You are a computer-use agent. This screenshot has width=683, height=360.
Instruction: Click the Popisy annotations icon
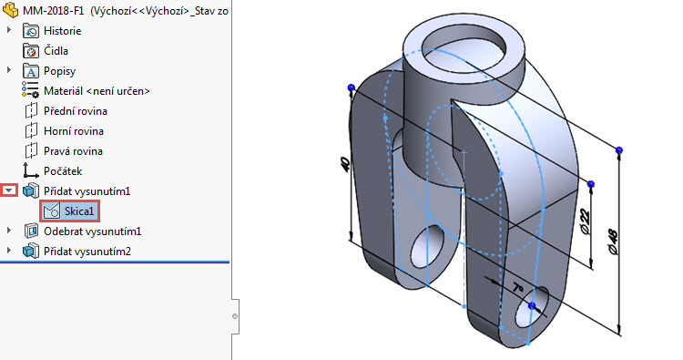click(x=31, y=71)
